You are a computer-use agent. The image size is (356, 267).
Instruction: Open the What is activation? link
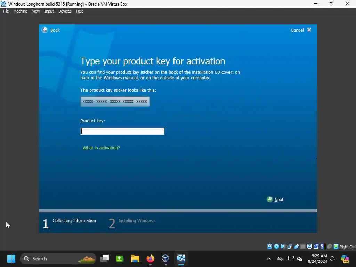coord(101,148)
